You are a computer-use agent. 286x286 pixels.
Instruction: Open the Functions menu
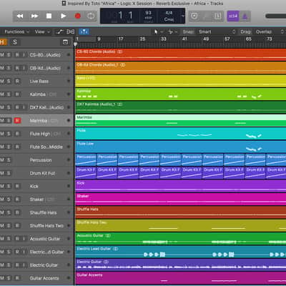(16, 31)
